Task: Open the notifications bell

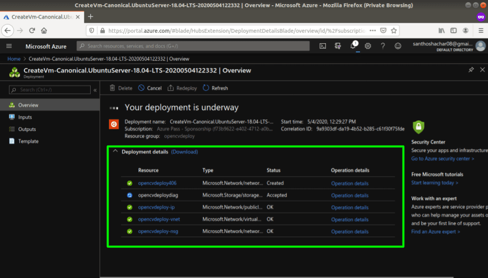Action: click(x=353, y=46)
